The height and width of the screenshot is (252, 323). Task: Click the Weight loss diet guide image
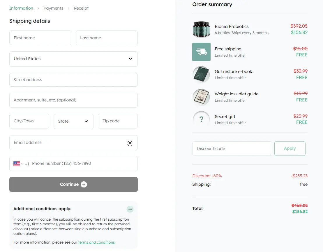[201, 97]
